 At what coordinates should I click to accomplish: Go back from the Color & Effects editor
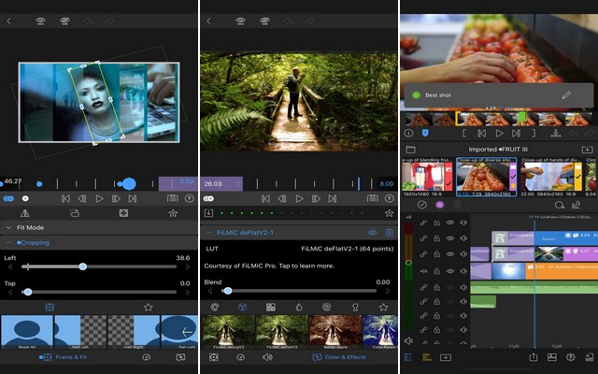208,22
